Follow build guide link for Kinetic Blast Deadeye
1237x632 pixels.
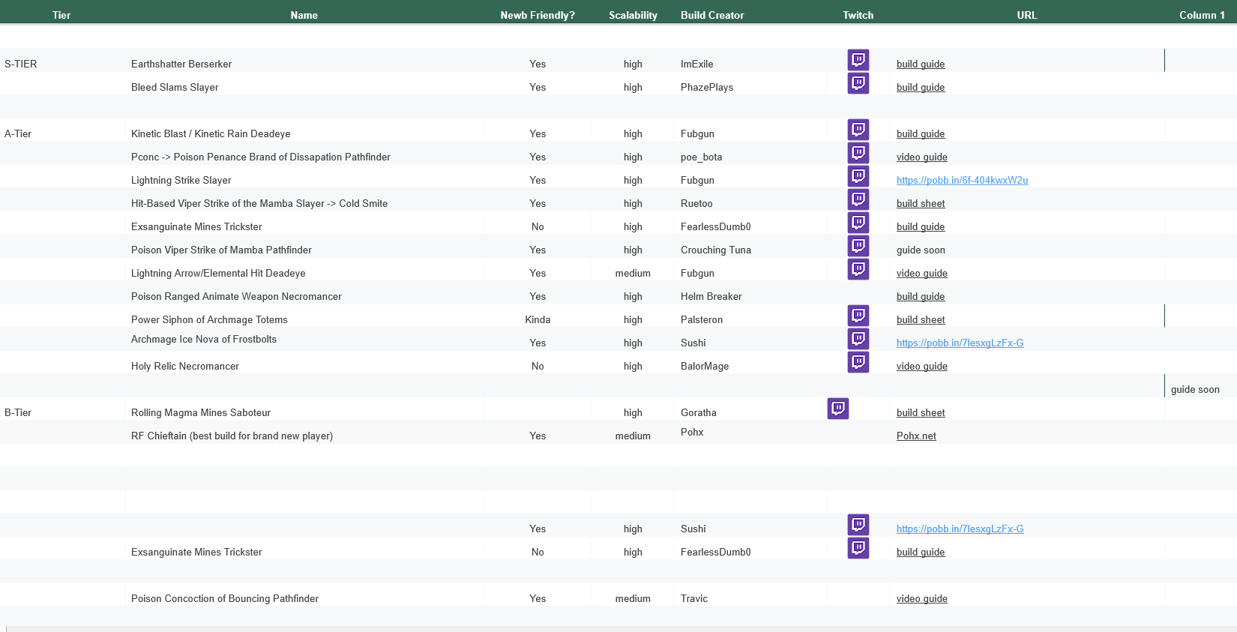[x=921, y=134]
